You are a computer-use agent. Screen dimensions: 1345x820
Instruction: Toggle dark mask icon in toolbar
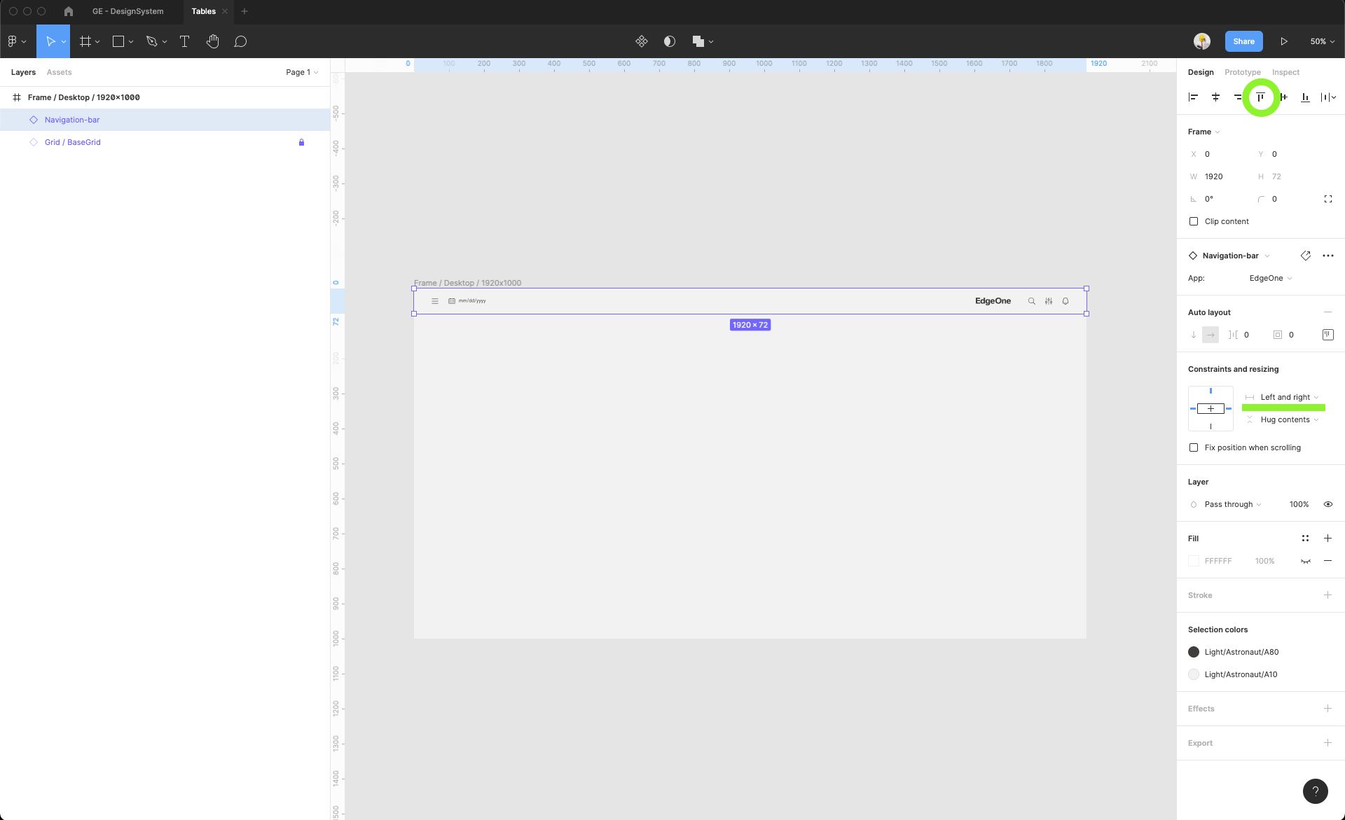669,41
